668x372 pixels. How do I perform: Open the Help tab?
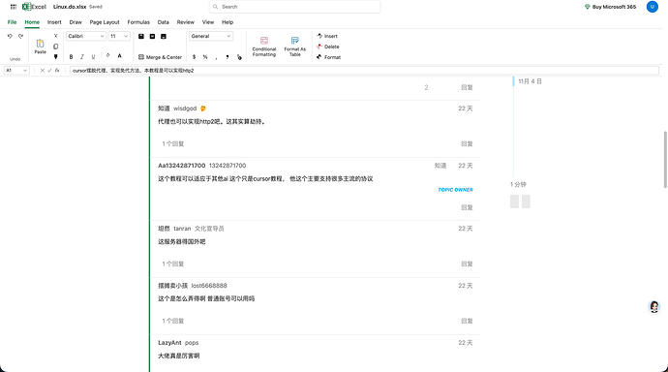pos(228,22)
